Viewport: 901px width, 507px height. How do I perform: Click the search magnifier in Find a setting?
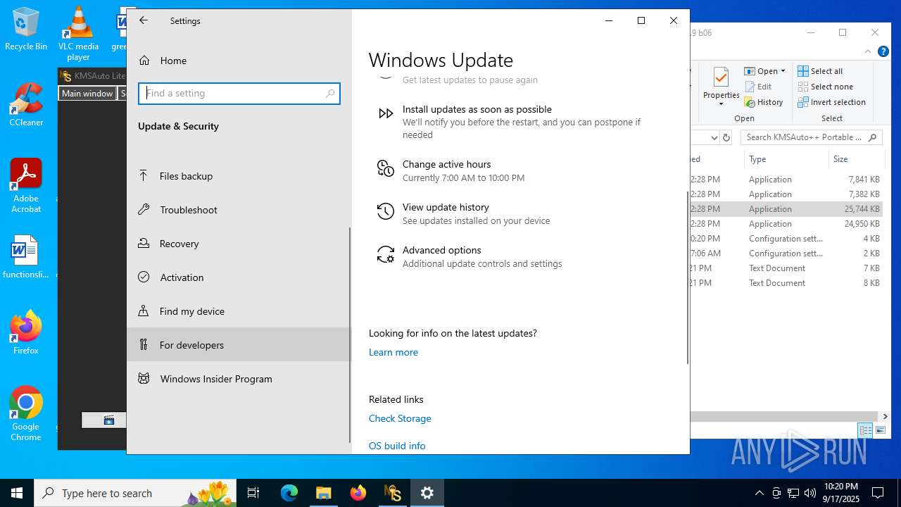[330, 94]
